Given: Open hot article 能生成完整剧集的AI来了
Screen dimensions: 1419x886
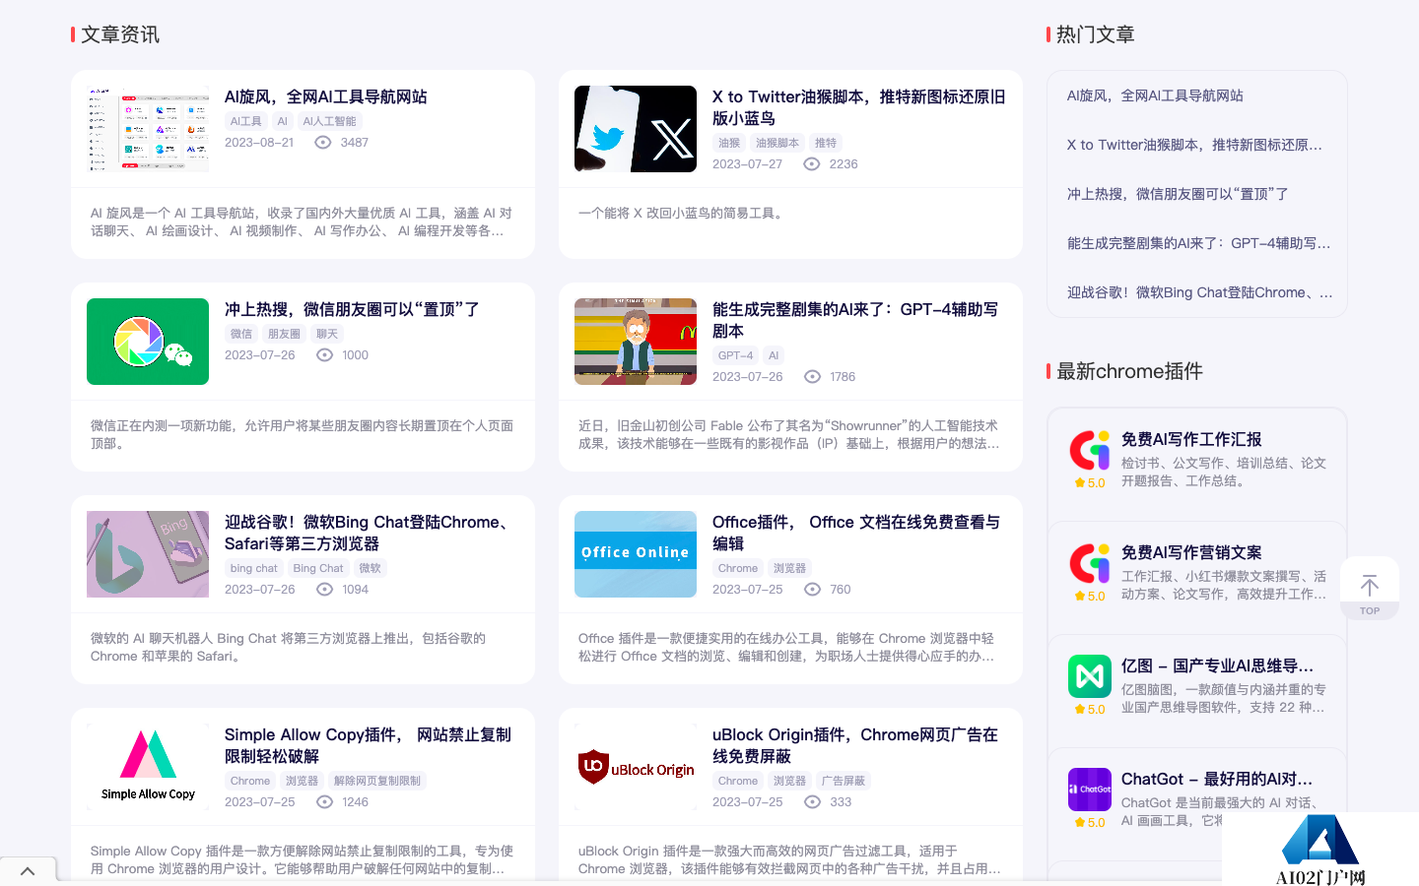Looking at the screenshot, I should pos(1198,243).
